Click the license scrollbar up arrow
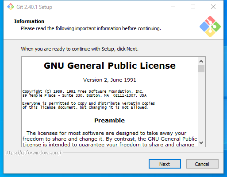Image resolution: width=227 pixels, height=177 pixels. [x=201, y=61]
